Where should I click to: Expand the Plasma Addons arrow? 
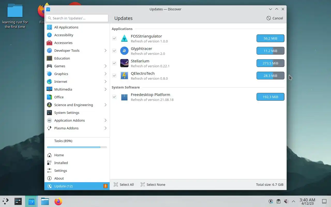pos(106,128)
